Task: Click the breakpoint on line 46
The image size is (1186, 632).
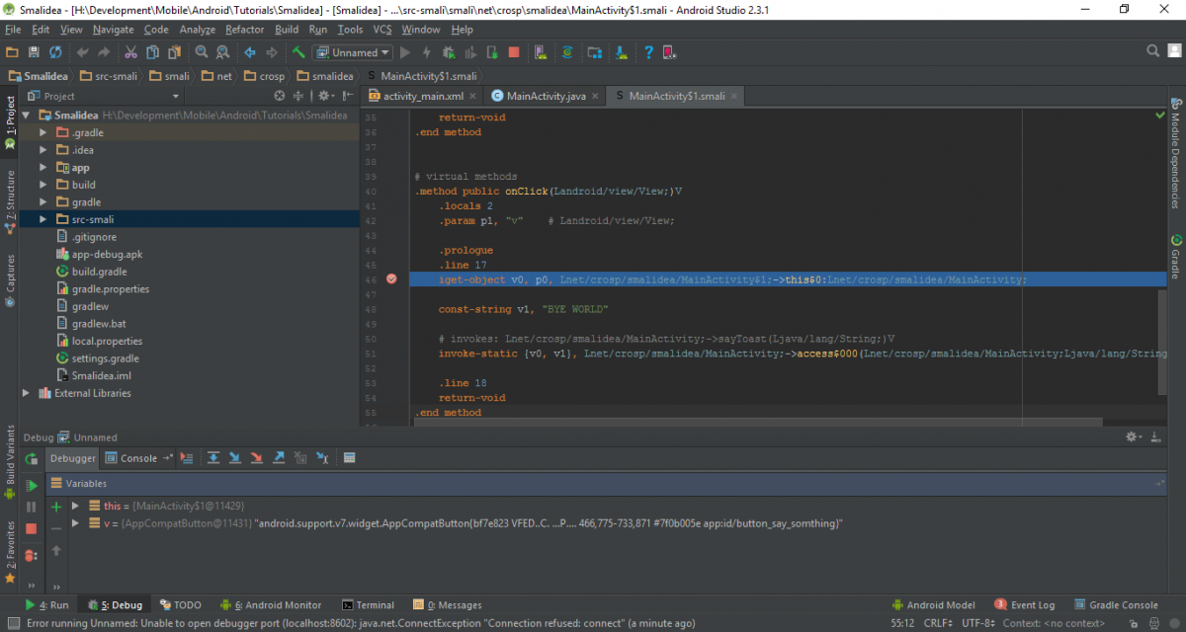Action: point(391,279)
